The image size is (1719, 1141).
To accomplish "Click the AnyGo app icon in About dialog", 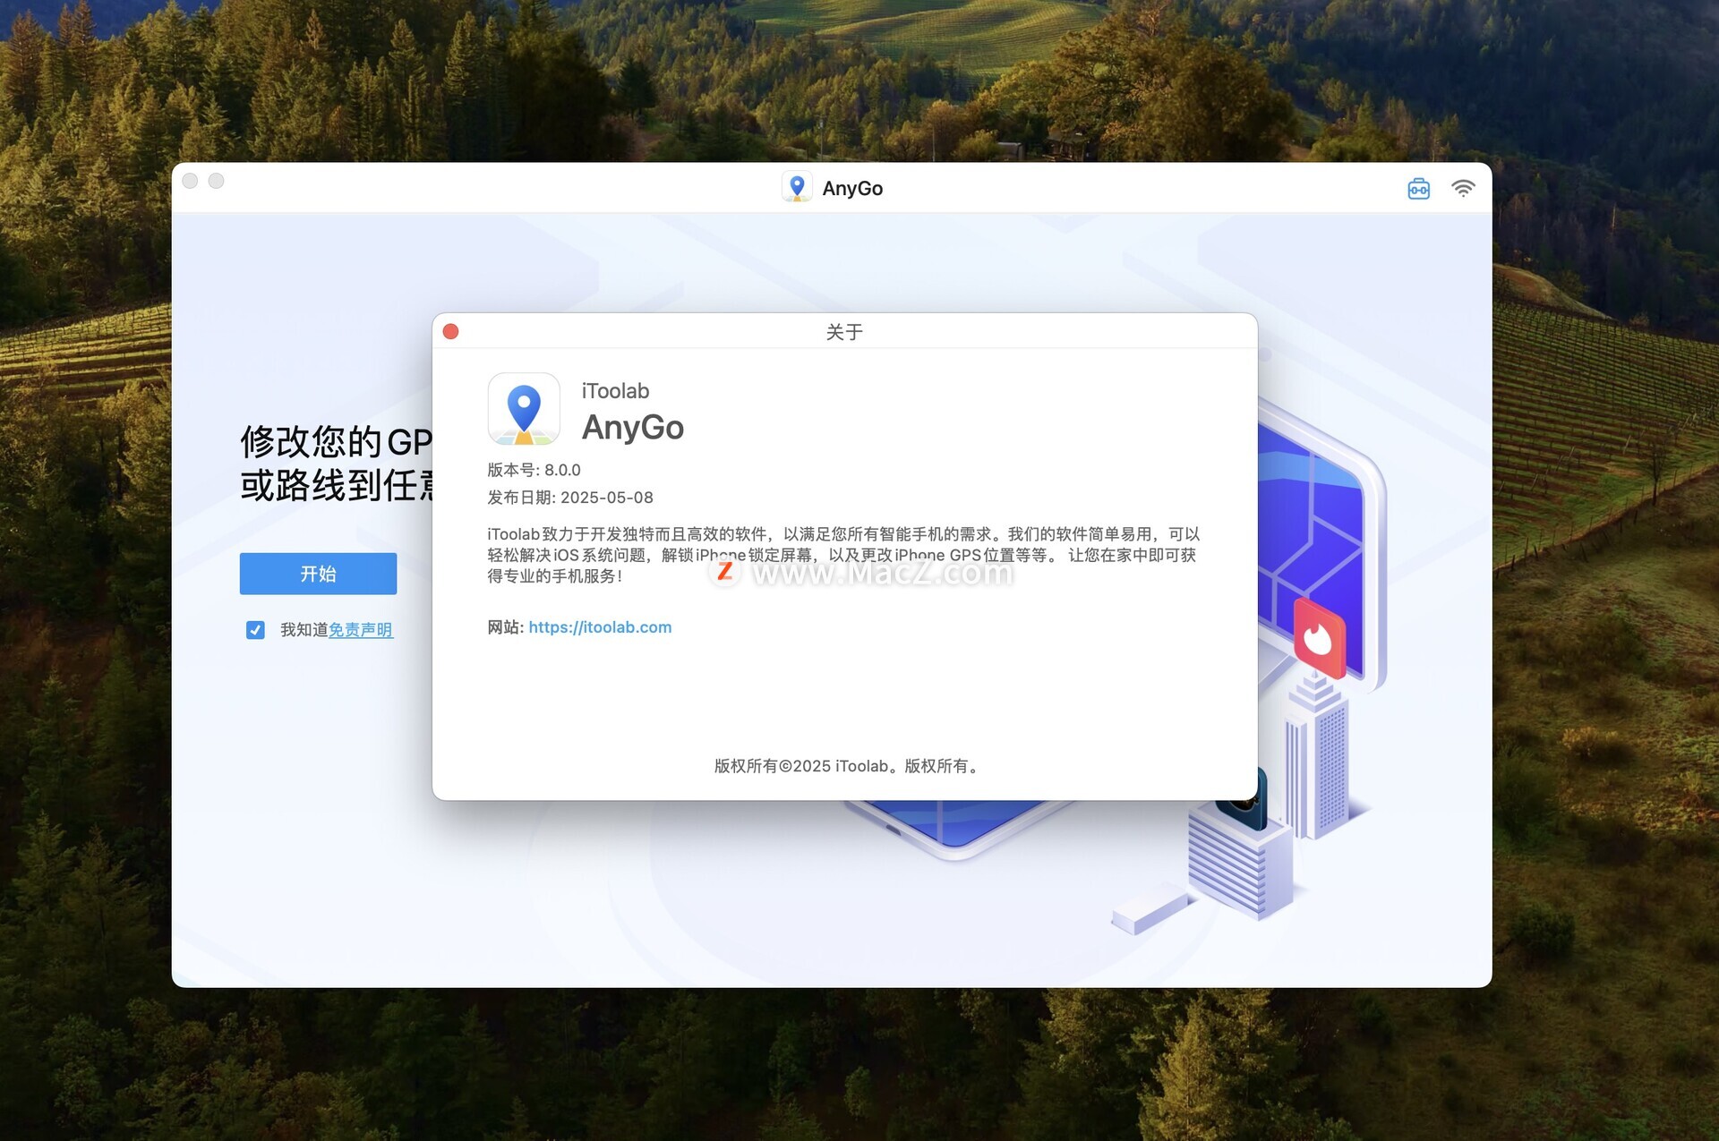I will (524, 409).
